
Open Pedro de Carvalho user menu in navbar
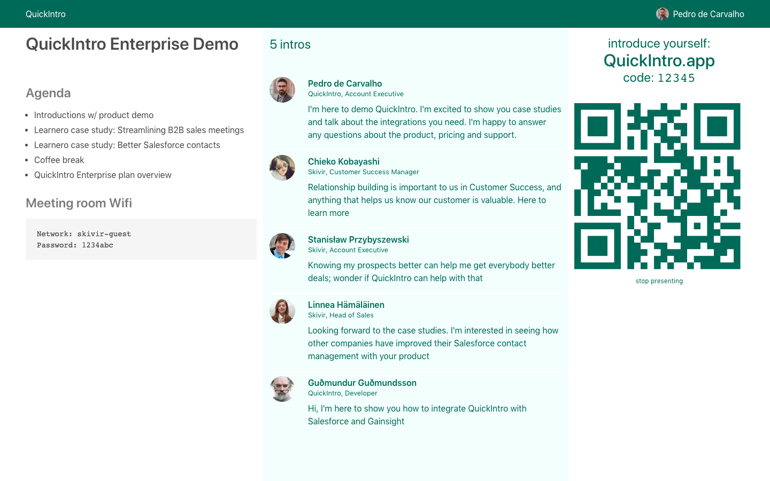[x=700, y=14]
